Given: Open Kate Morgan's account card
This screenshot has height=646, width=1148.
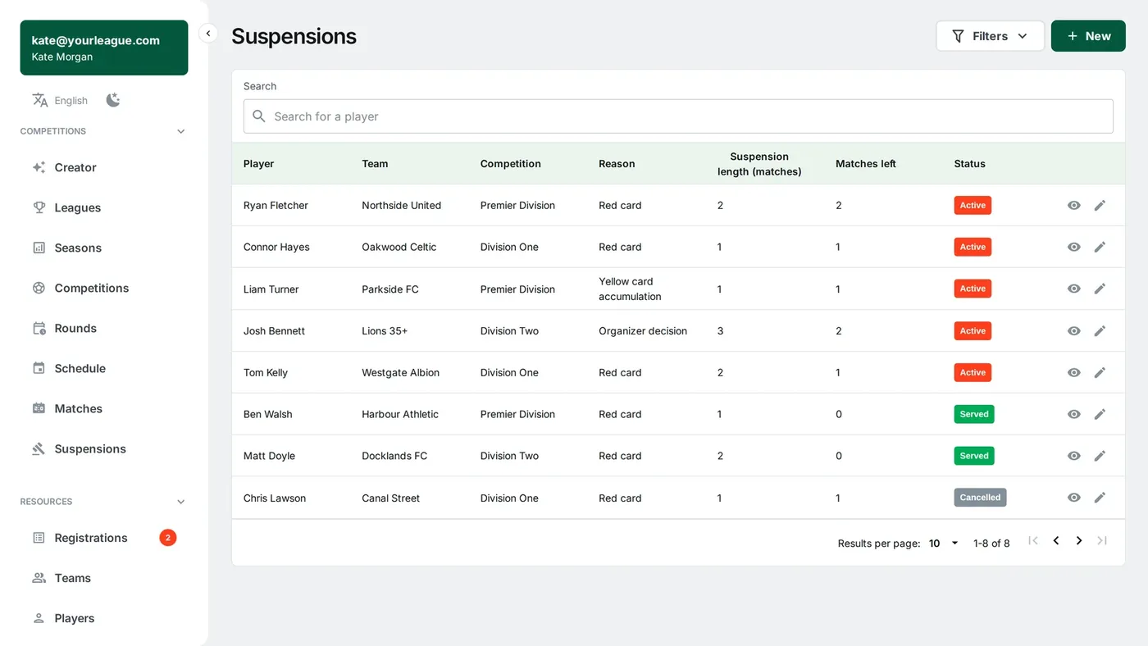Looking at the screenshot, I should point(104,48).
